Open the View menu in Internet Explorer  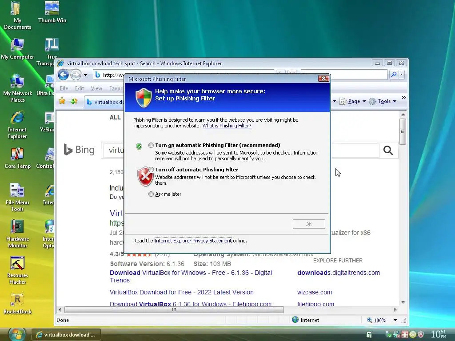click(96, 88)
